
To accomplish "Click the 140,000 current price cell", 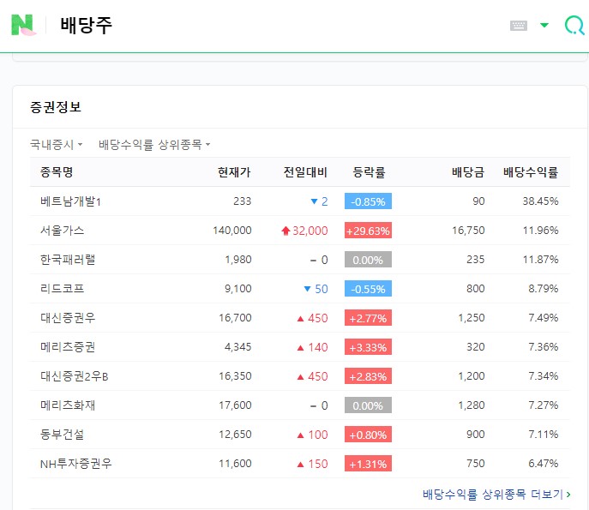I will click(x=232, y=231).
